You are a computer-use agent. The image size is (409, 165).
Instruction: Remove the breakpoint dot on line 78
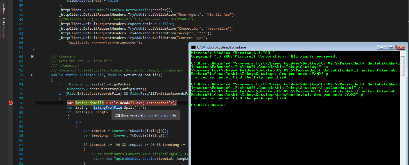click(11, 103)
